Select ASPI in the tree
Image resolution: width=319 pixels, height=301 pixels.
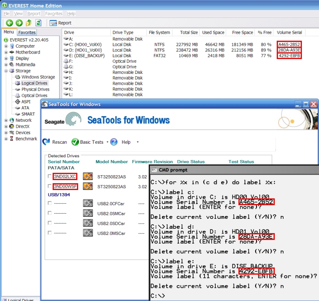coord(26,102)
